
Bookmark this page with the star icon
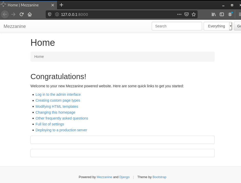point(194,14)
